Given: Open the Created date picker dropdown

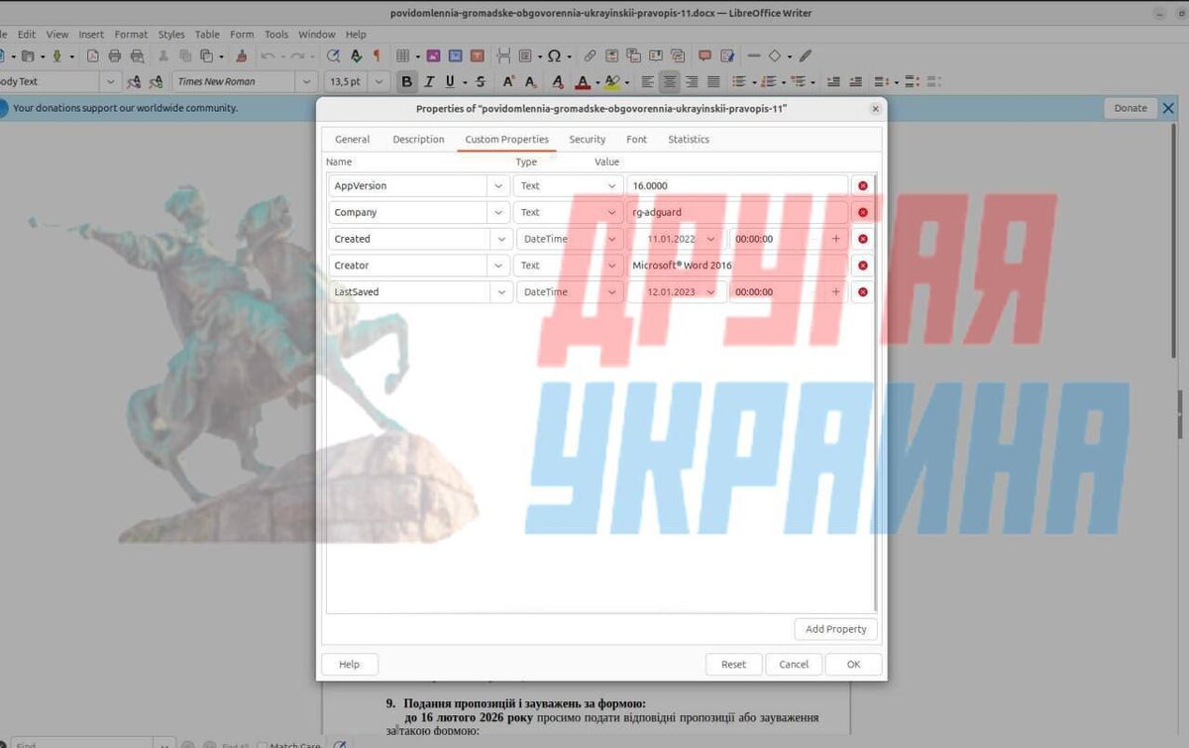Looking at the screenshot, I should (711, 239).
